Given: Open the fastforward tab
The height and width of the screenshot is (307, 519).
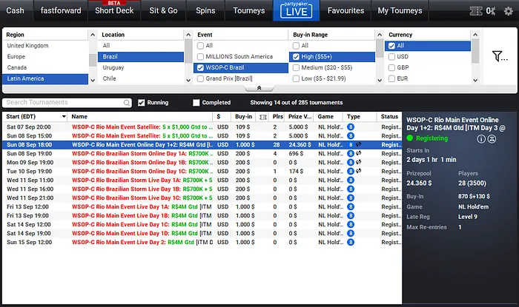Looking at the screenshot, I should [x=61, y=10].
